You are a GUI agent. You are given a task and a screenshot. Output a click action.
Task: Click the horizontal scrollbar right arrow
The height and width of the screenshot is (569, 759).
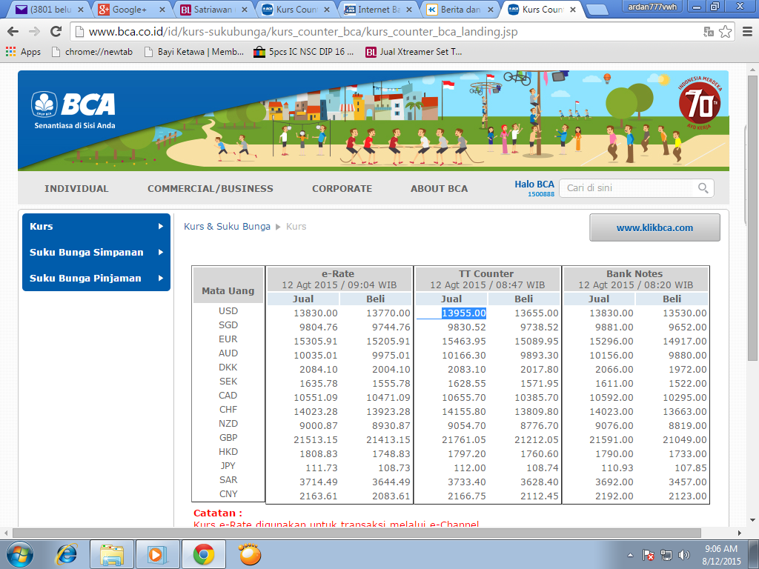tap(739, 533)
